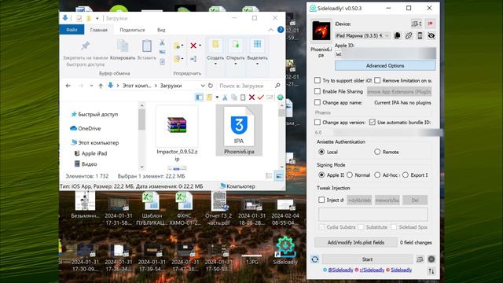Open the quick access toolbar customize arrow
The height and width of the screenshot is (283, 503).
(97, 18)
